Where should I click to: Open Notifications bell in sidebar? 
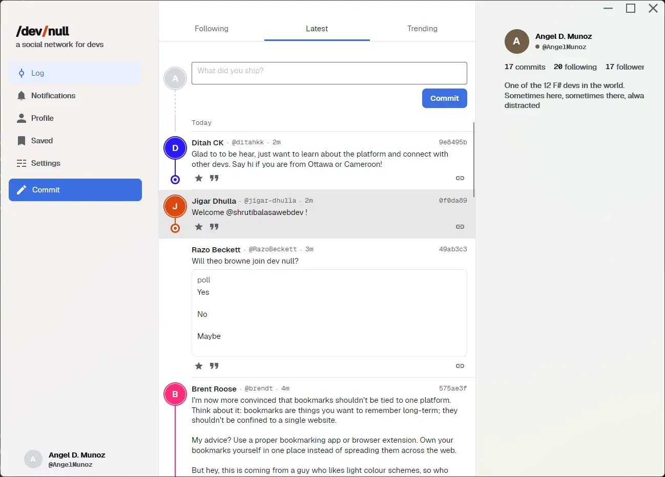coord(75,96)
